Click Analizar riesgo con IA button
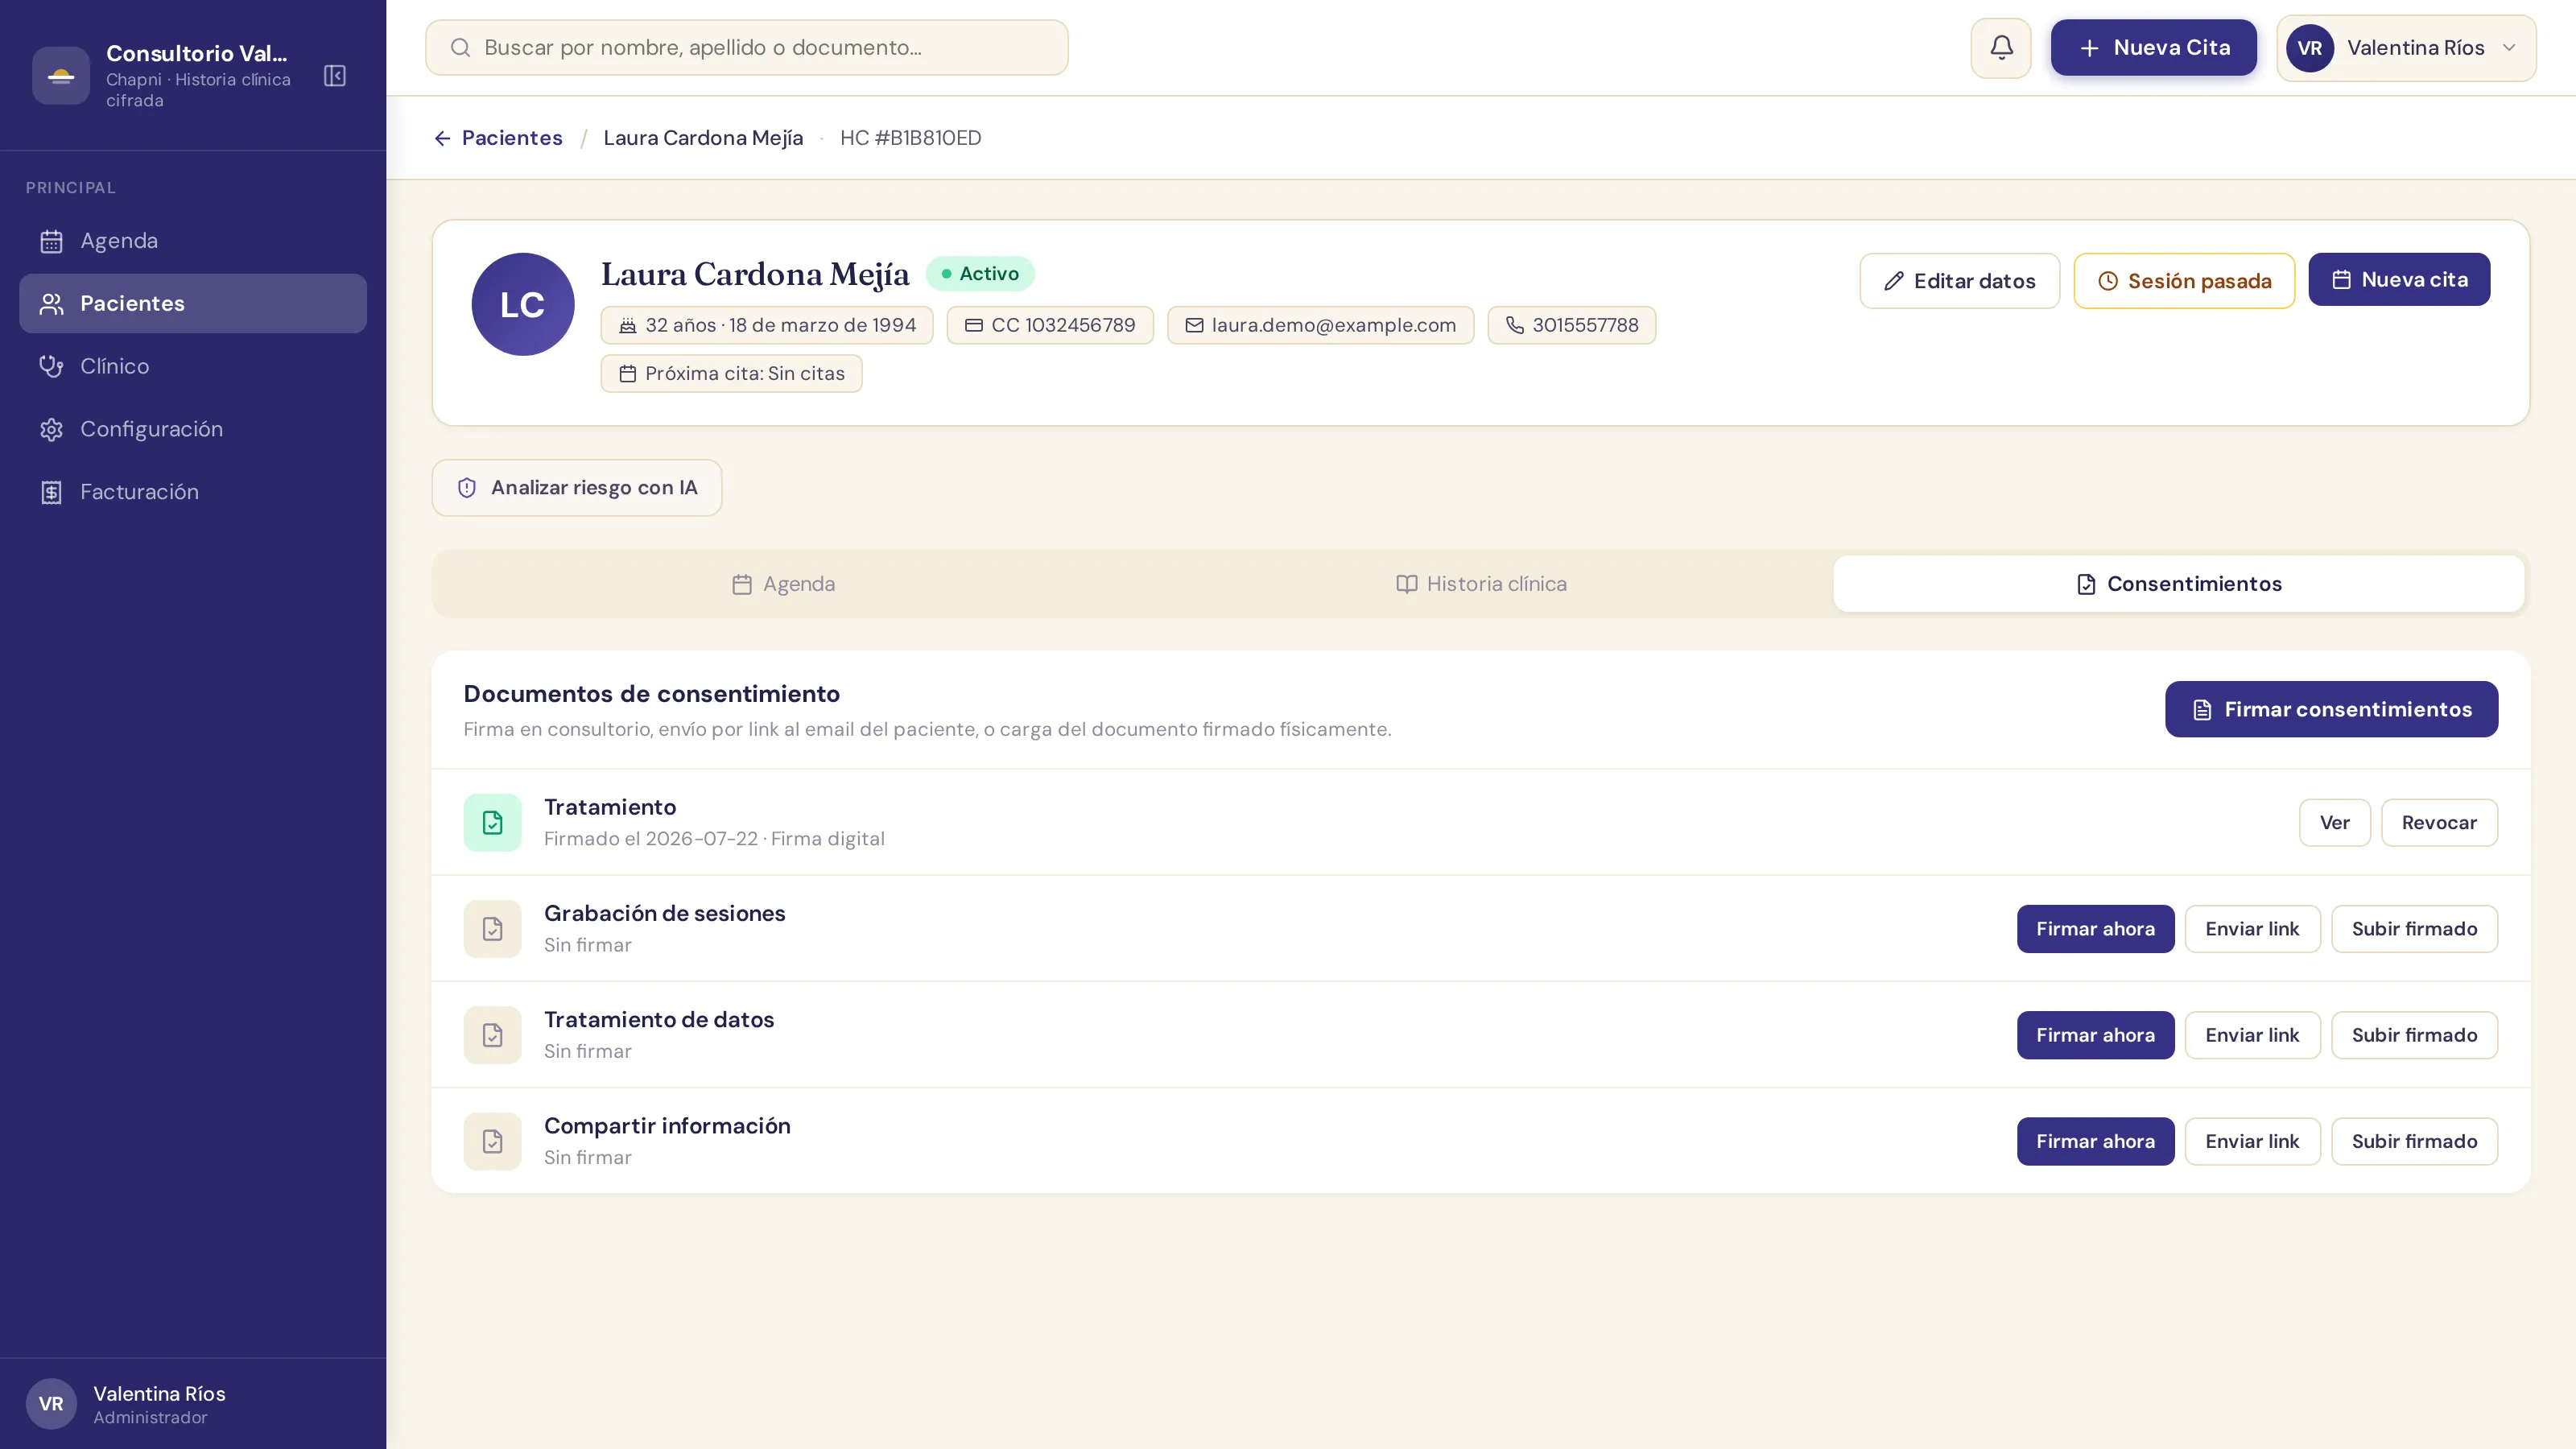Screen dimensions: 2576x1449 coord(577,488)
